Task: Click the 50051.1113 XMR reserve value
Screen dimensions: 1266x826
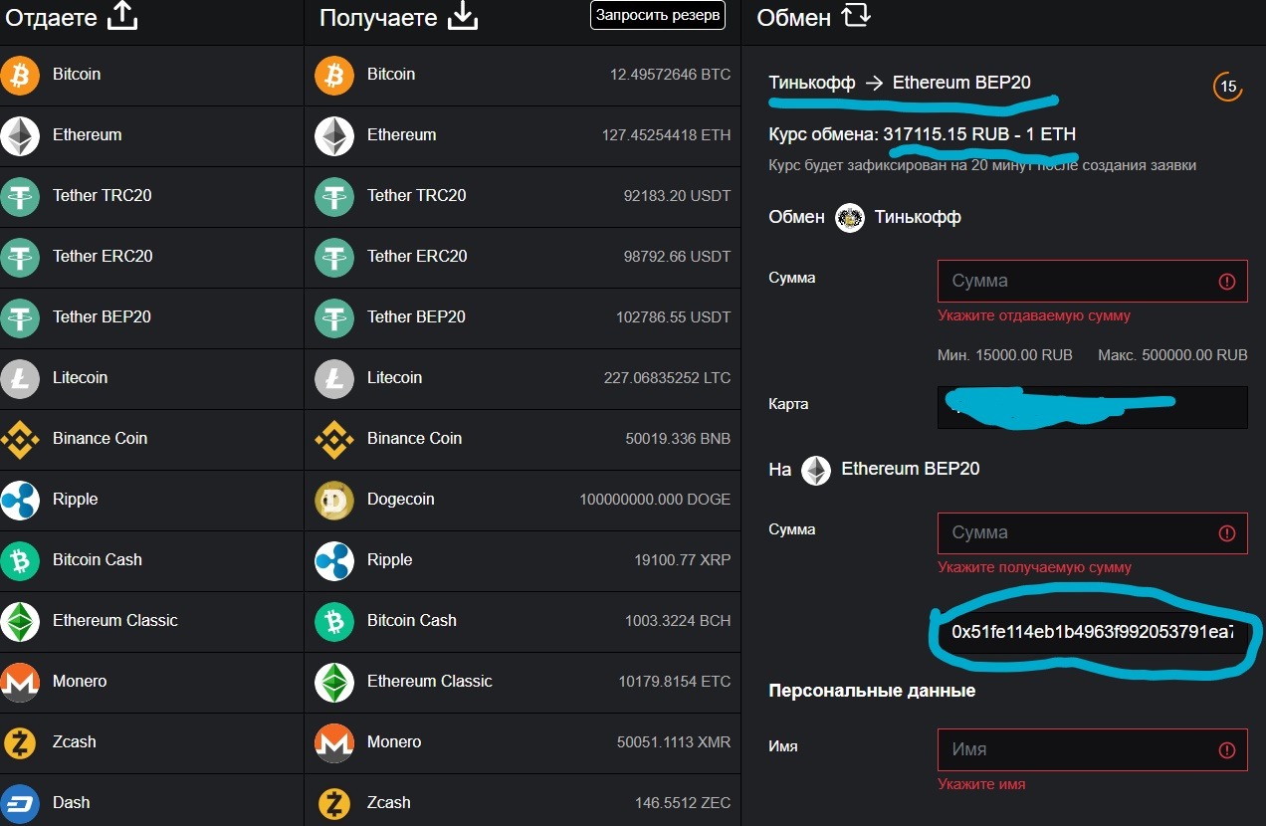Action: pos(674,742)
